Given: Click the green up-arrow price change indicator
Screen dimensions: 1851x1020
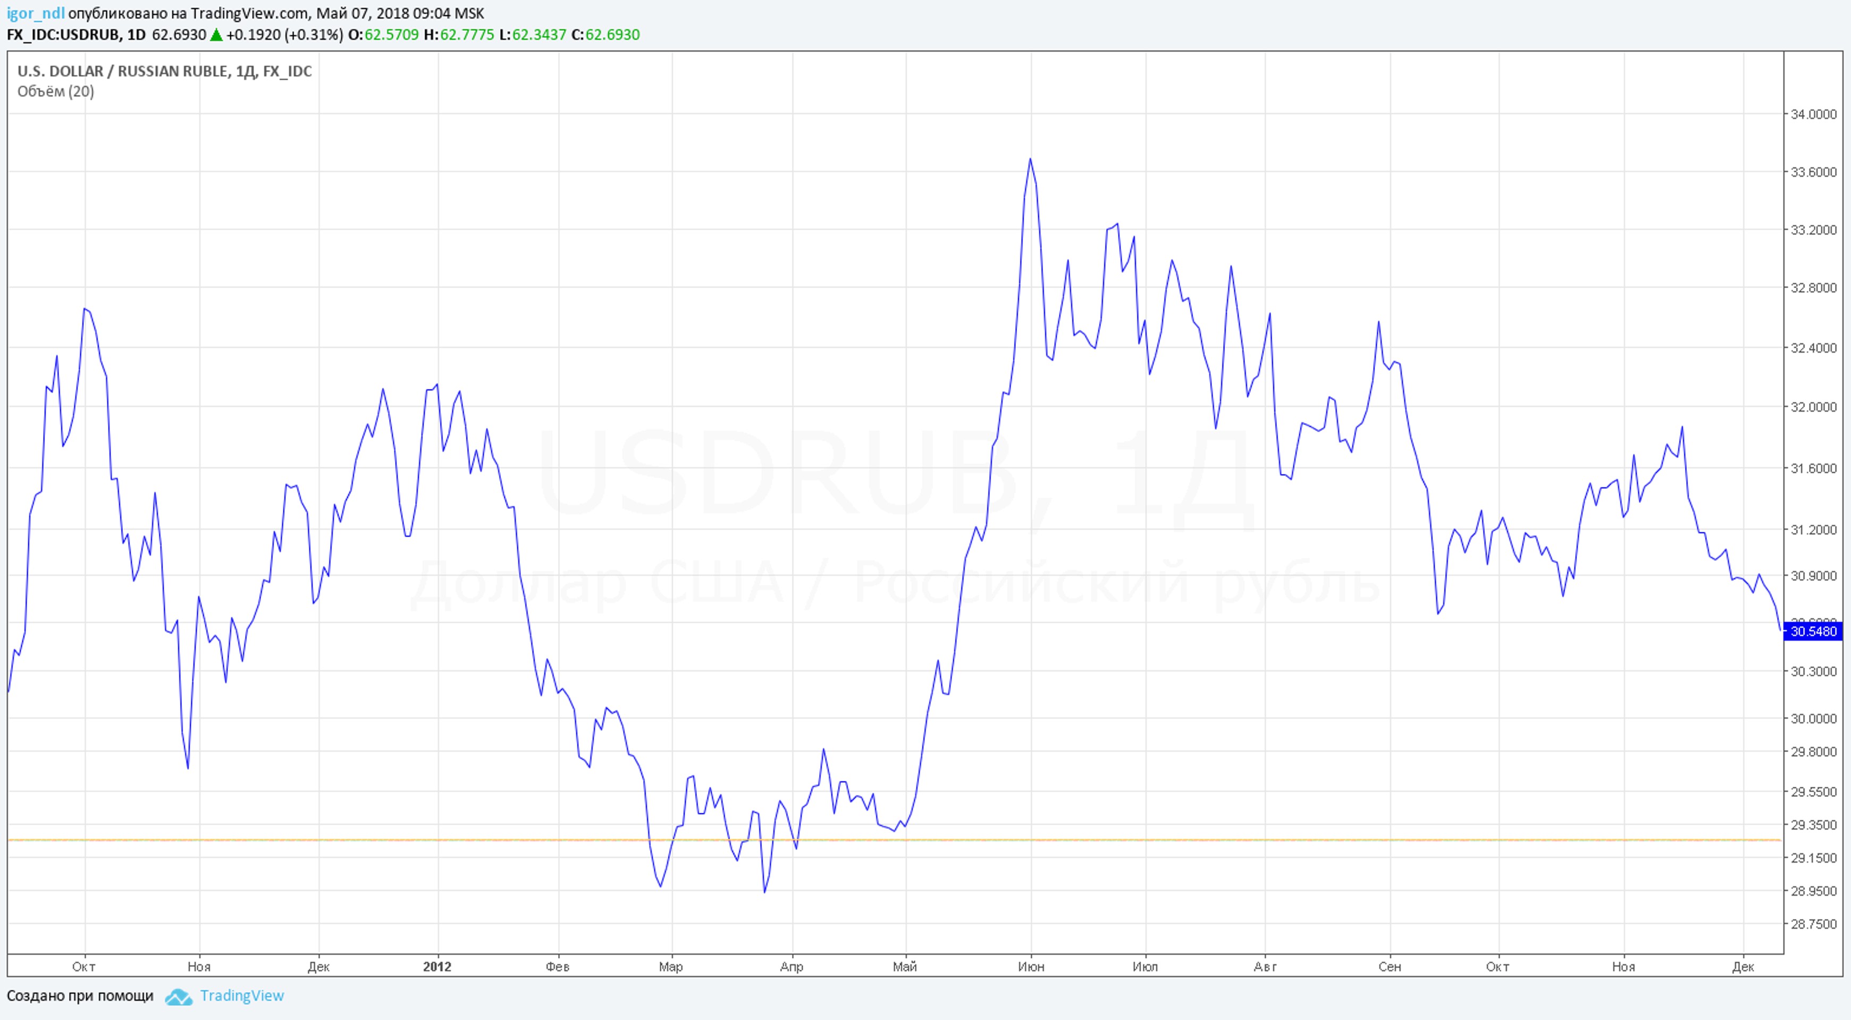Looking at the screenshot, I should pyautogui.click(x=216, y=35).
